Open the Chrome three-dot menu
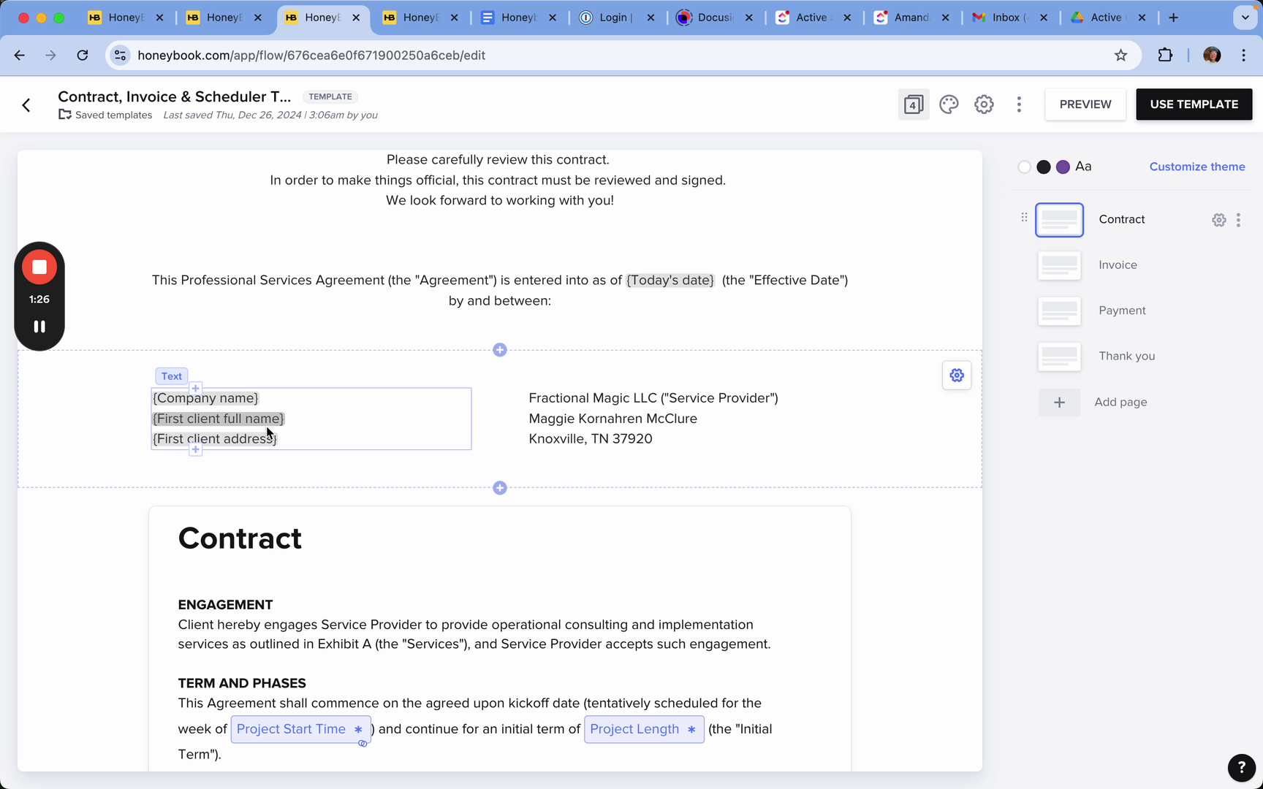 1243,56
